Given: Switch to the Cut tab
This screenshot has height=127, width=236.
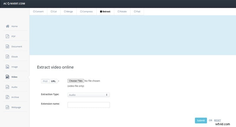Looking at the screenshot, I should pyautogui.click(x=54, y=12).
